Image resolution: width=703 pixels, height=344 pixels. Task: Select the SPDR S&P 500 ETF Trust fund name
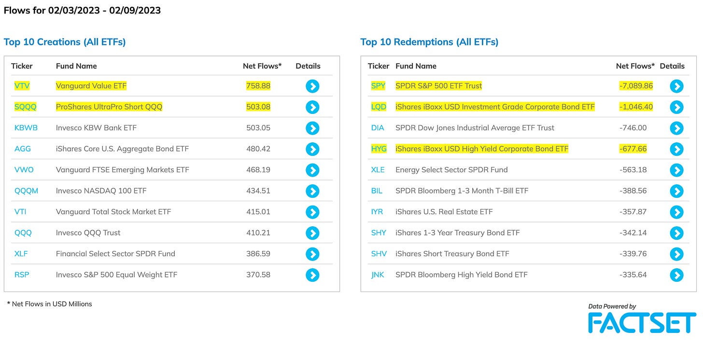439,86
